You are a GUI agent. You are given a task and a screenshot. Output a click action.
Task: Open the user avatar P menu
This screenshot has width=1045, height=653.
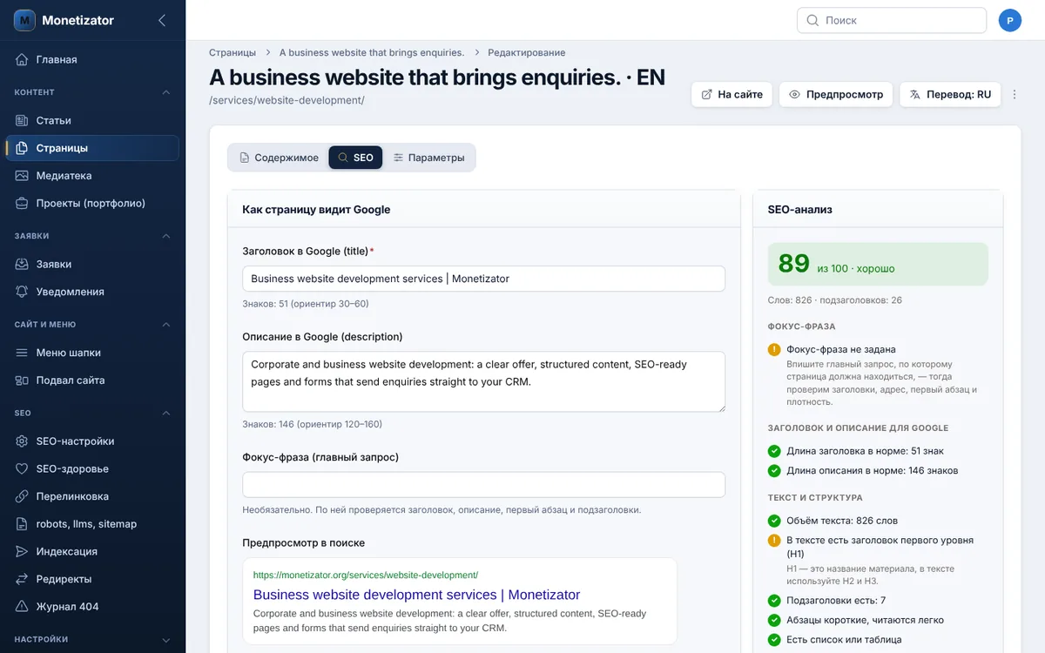pyautogui.click(x=1010, y=20)
